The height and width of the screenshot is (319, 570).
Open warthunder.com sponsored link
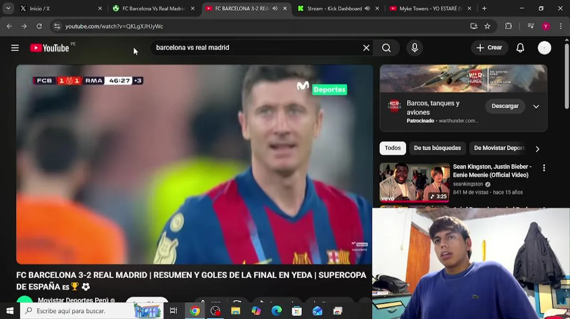pos(458,121)
